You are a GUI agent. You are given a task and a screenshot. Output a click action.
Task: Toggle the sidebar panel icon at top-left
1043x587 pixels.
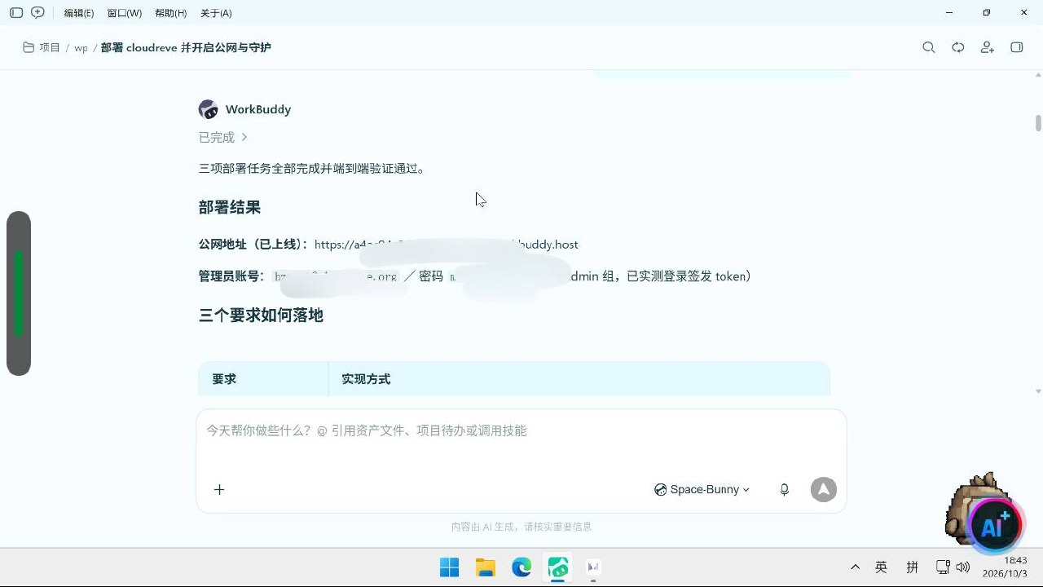[15, 13]
